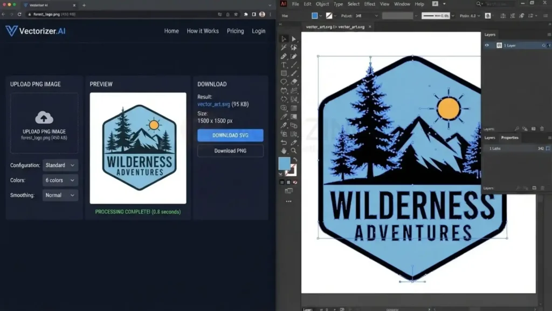Toggle Color fill mode button below swatches

(282, 182)
